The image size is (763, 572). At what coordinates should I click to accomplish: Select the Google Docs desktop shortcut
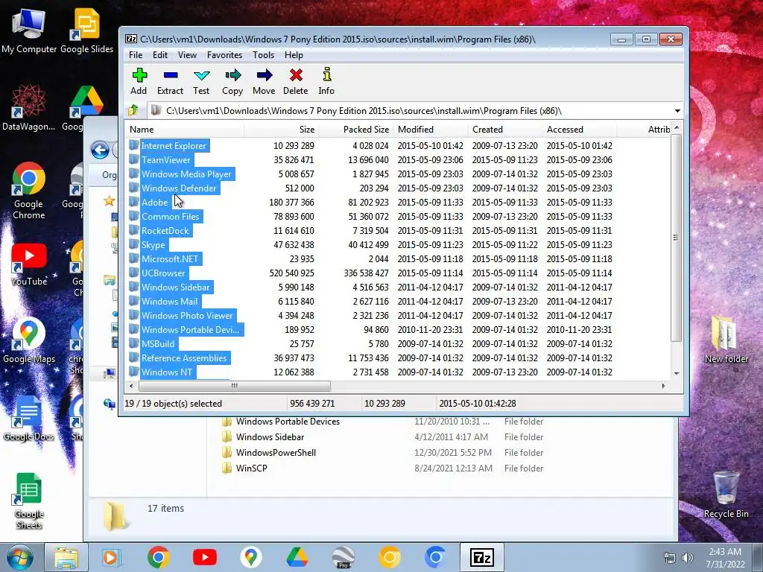[x=29, y=419]
